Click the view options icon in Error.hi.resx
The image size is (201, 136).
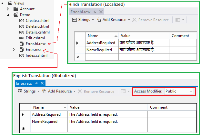(178, 20)
